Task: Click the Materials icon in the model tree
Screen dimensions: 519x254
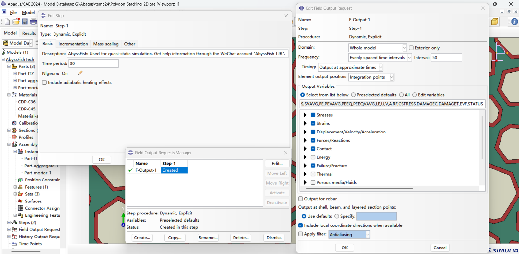Action: (x=14, y=95)
